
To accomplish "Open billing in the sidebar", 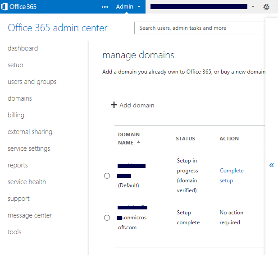I will tap(16, 115).
